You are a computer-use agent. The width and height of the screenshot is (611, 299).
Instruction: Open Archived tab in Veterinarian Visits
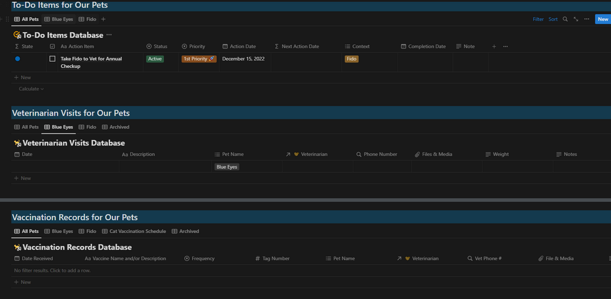tap(116, 127)
